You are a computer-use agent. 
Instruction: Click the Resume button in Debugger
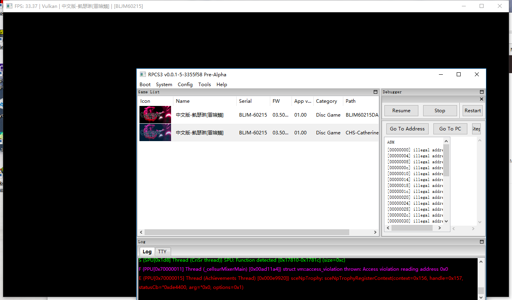point(401,111)
